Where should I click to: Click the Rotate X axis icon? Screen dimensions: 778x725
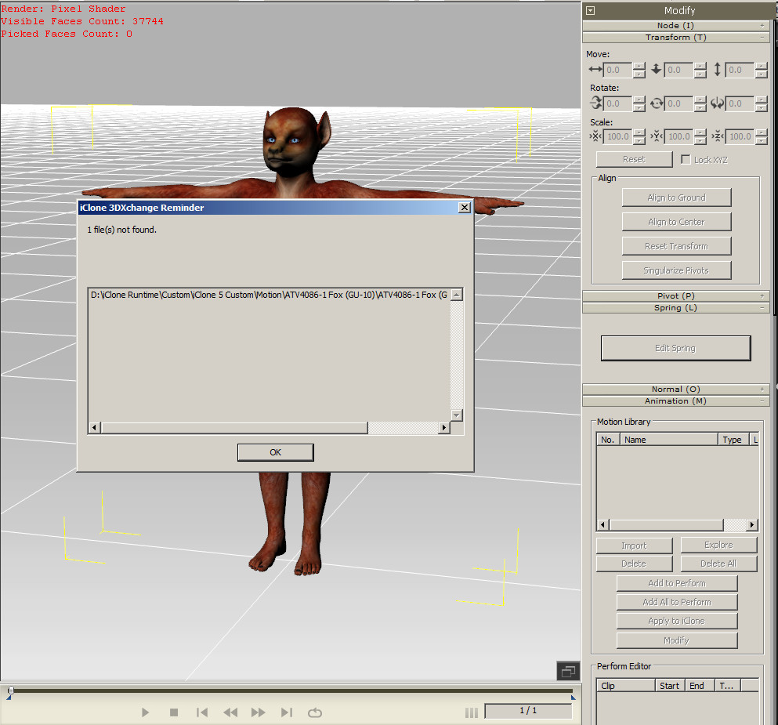point(596,103)
